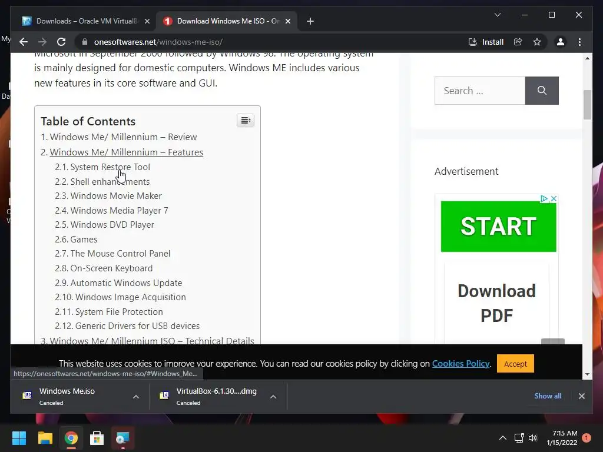The width and height of the screenshot is (603, 452).
Task: Accept the cookies notice
Action: tap(515, 364)
